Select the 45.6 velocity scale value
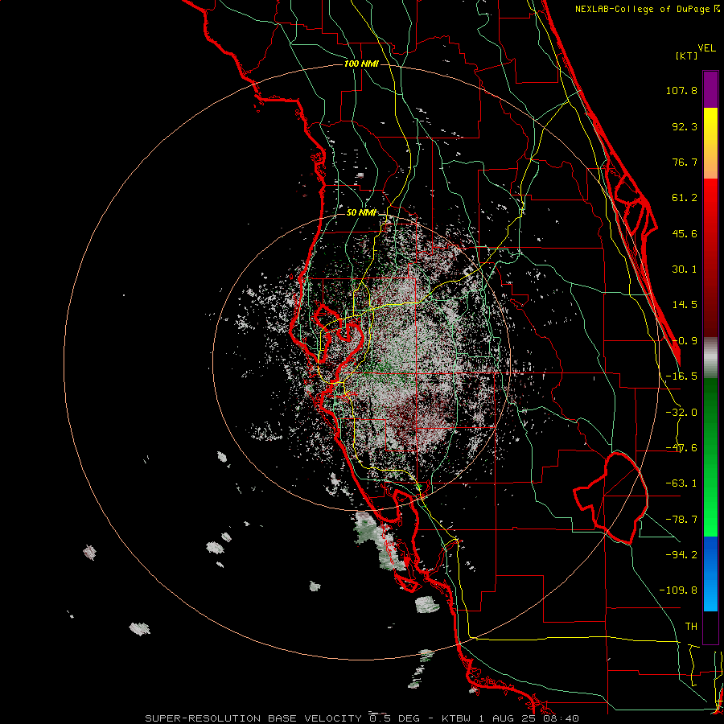Viewport: 724px width, 724px height. point(685,233)
